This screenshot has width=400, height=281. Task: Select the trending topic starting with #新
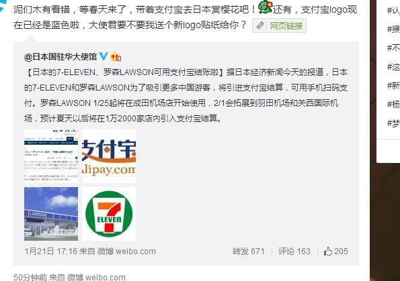[393, 86]
